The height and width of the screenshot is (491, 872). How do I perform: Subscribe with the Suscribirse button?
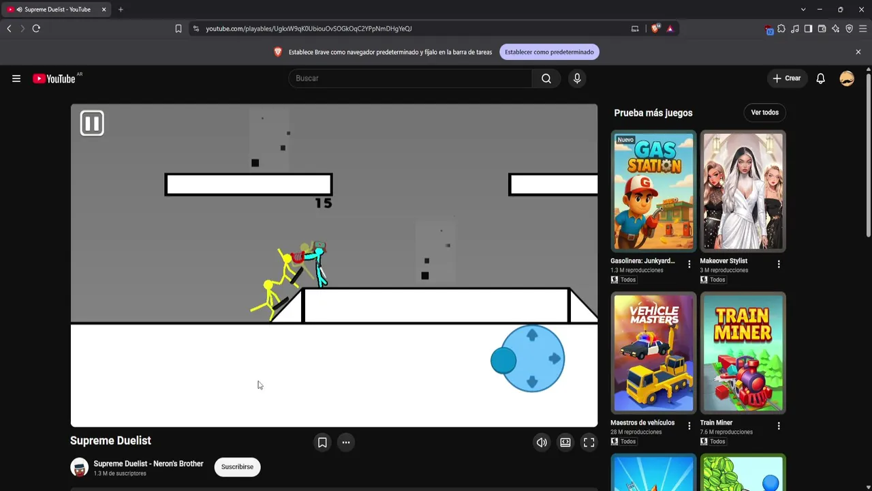point(237,467)
